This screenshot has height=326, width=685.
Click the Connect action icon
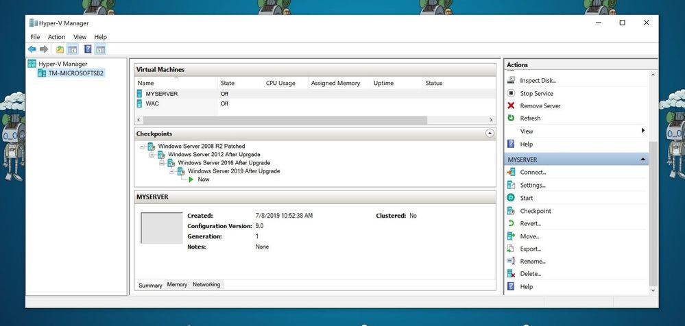(511, 172)
